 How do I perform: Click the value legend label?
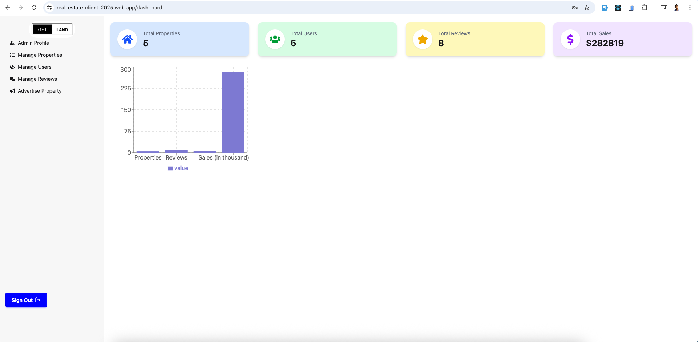click(x=181, y=168)
